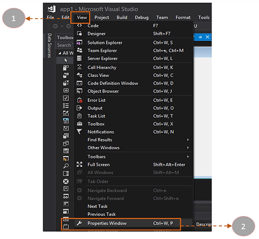Click the Class View icon
259x239 pixels.
[80, 75]
